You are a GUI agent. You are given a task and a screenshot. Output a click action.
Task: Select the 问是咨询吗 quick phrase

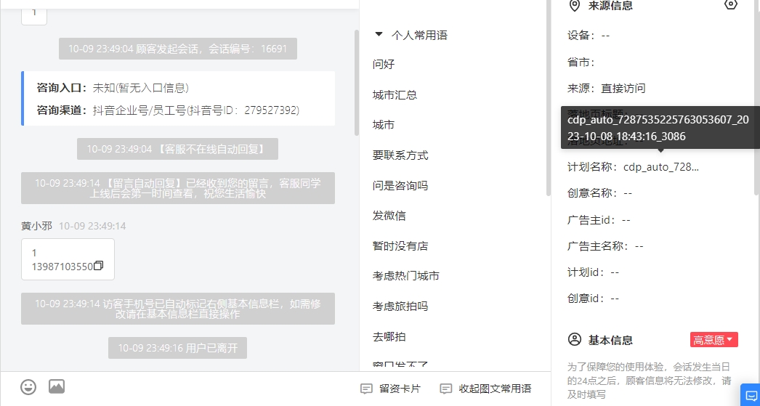click(x=400, y=185)
